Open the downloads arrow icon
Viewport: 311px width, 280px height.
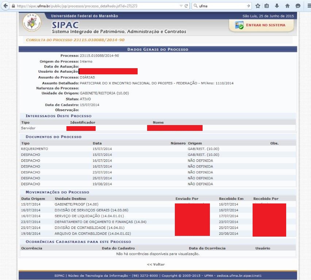coord(277,6)
